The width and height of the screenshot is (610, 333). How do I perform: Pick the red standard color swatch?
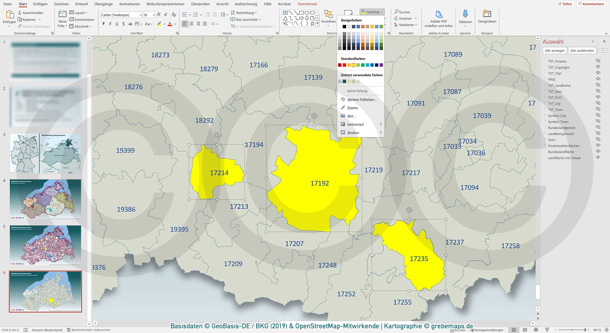click(344, 65)
